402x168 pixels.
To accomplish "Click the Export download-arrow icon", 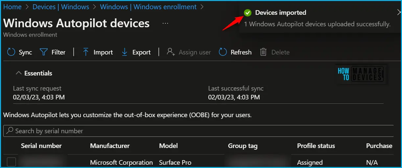I will point(125,52).
